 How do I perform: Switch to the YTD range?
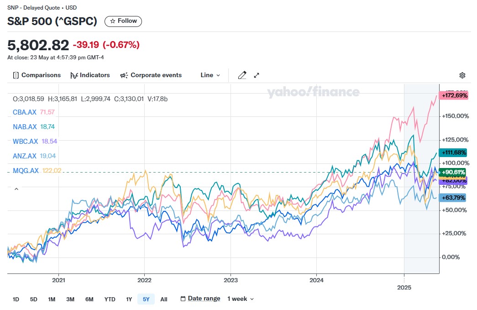110,299
